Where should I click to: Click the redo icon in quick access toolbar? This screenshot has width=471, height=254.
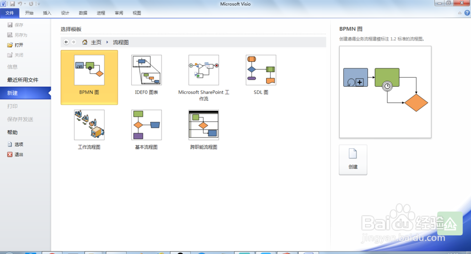31,4
